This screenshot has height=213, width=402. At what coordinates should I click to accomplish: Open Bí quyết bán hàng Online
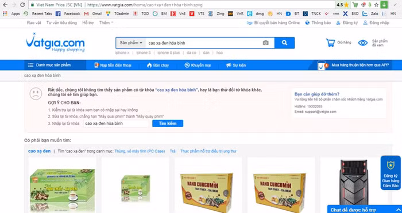[x=273, y=23]
